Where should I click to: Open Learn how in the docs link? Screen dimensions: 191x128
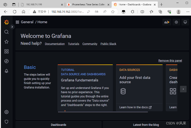click(x=136, y=107)
